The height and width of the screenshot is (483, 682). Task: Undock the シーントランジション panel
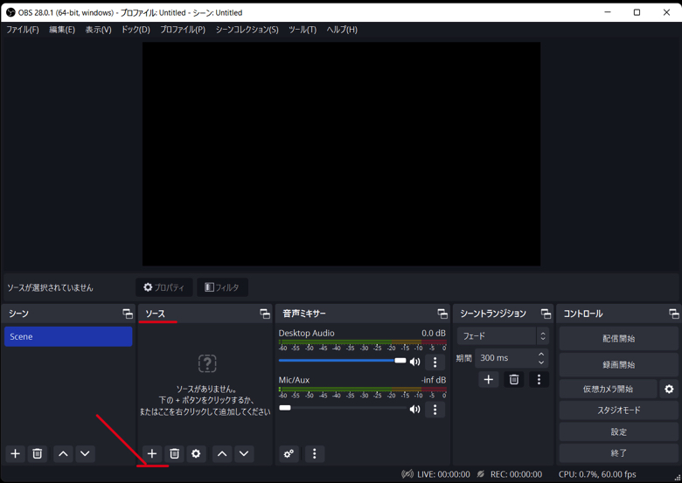[546, 314]
